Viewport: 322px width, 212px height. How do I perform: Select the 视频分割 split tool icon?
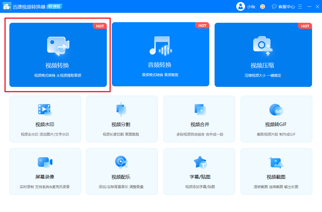121,109
